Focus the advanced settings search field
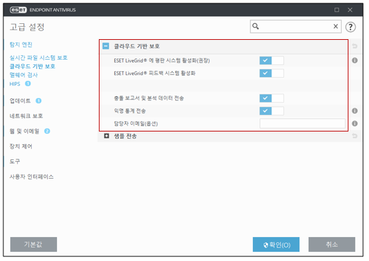The width and height of the screenshot is (369, 261). 295,27
